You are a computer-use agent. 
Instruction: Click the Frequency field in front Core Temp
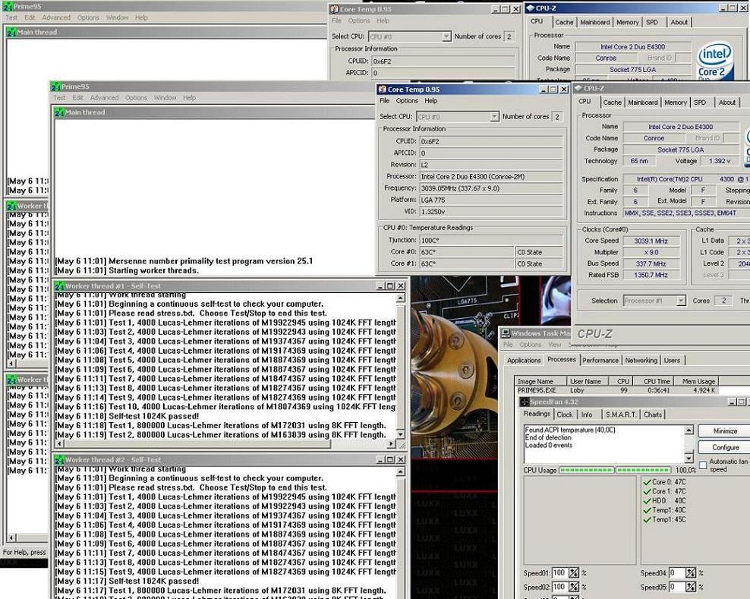(x=491, y=188)
